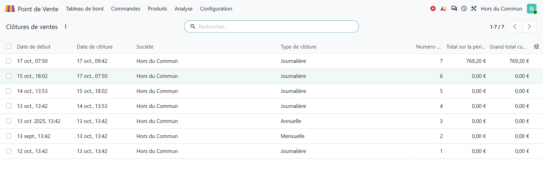Open the Analyse menu
Image resolution: width=543 pixels, height=169 pixels.
click(x=184, y=9)
